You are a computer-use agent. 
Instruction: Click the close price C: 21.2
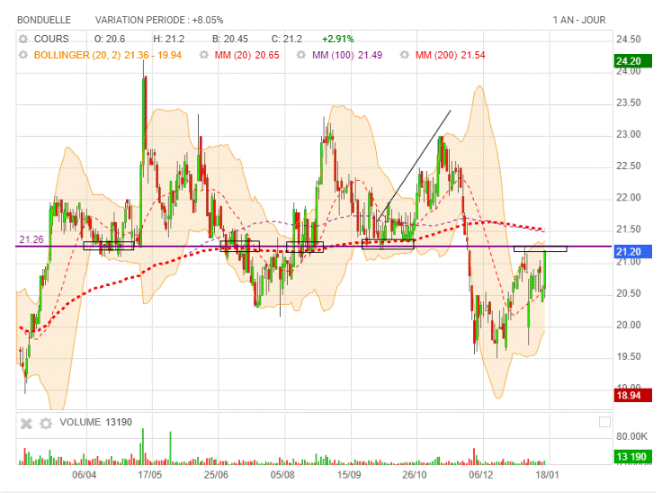[287, 39]
